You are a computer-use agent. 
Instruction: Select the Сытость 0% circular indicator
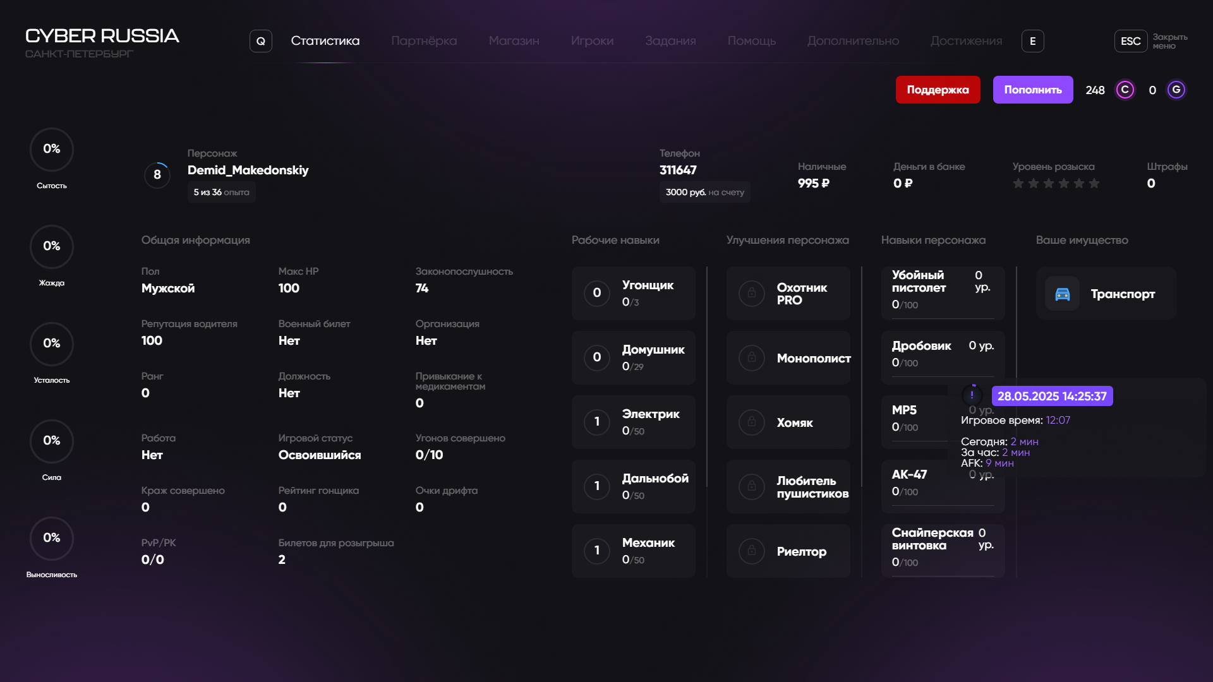click(52, 150)
